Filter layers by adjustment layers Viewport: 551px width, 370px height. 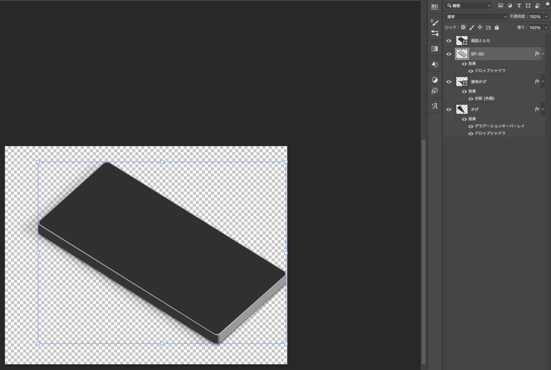pyautogui.click(x=510, y=5)
